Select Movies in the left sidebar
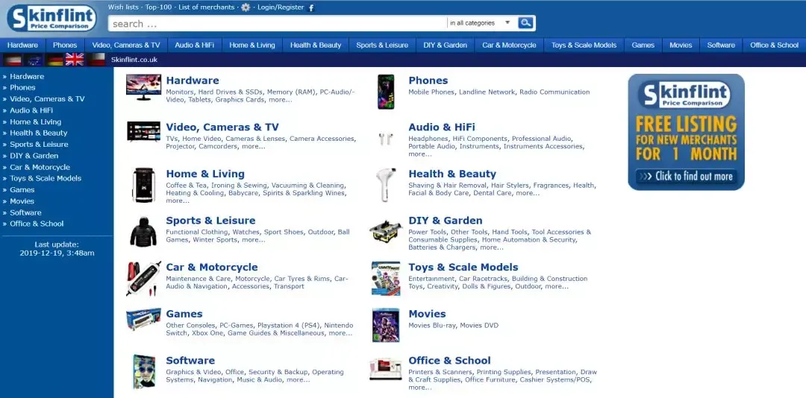Viewport: 806px width, 398px height. [22, 200]
